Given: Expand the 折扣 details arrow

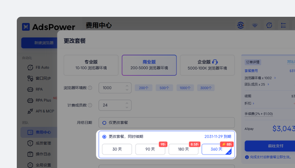Looking at the screenshot, I should point(254,103).
